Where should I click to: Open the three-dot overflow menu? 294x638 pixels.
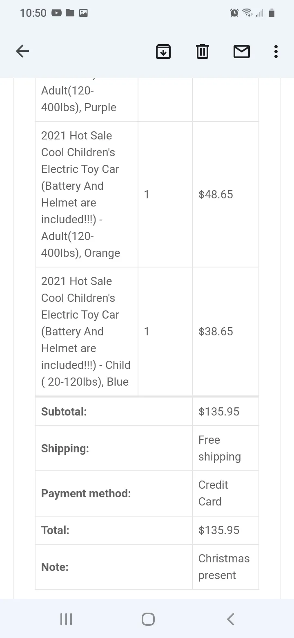276,52
